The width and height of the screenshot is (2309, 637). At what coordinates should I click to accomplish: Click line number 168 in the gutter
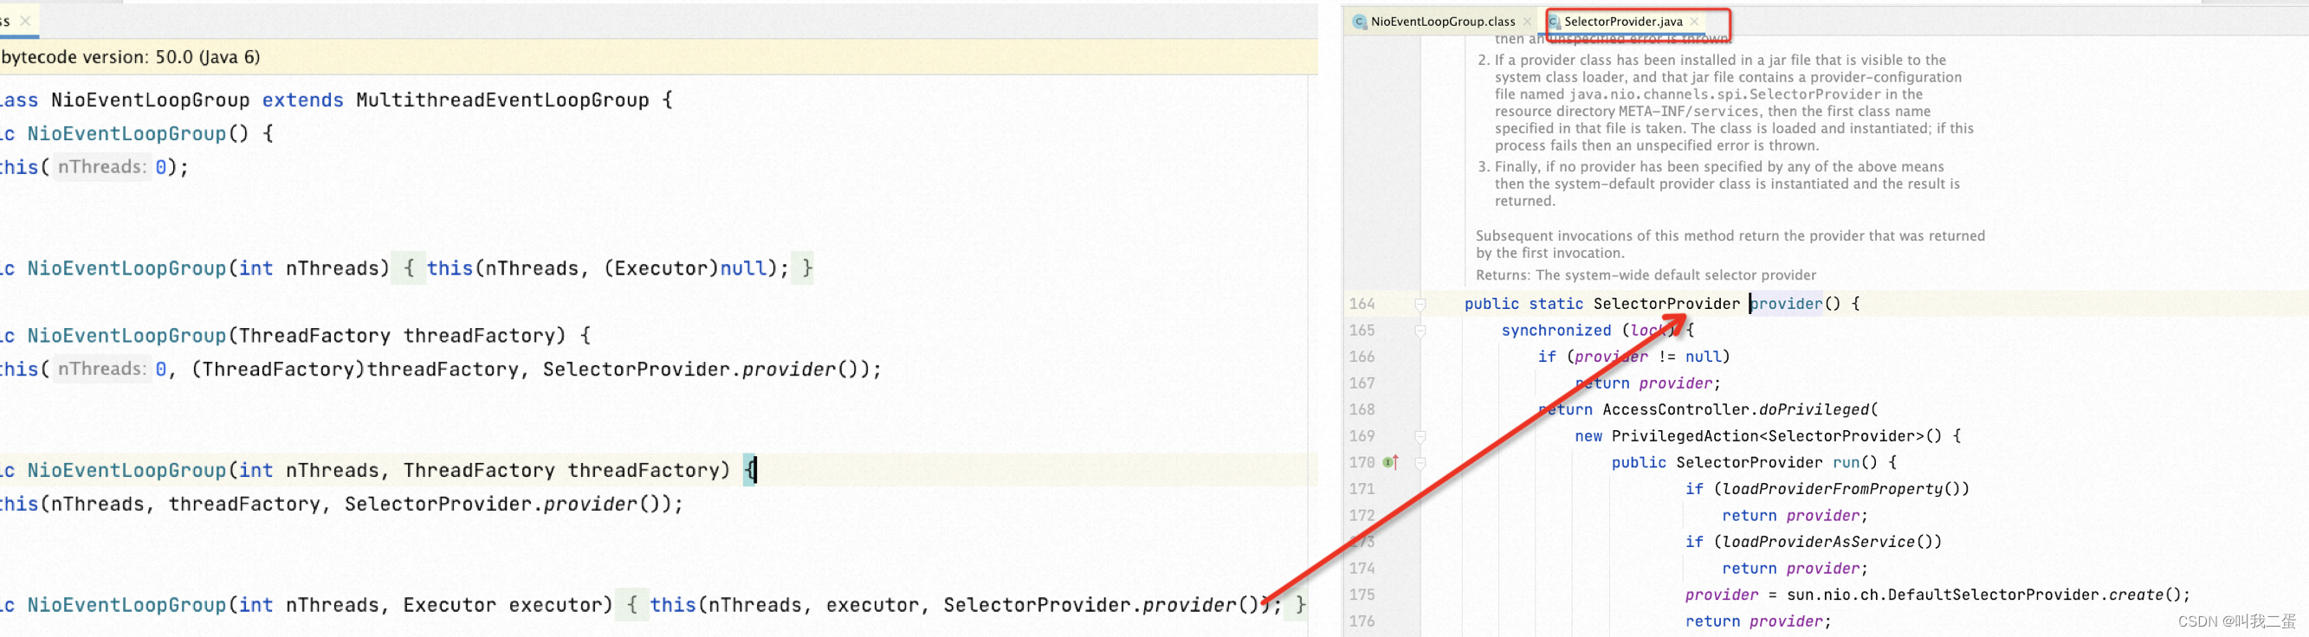1361,409
